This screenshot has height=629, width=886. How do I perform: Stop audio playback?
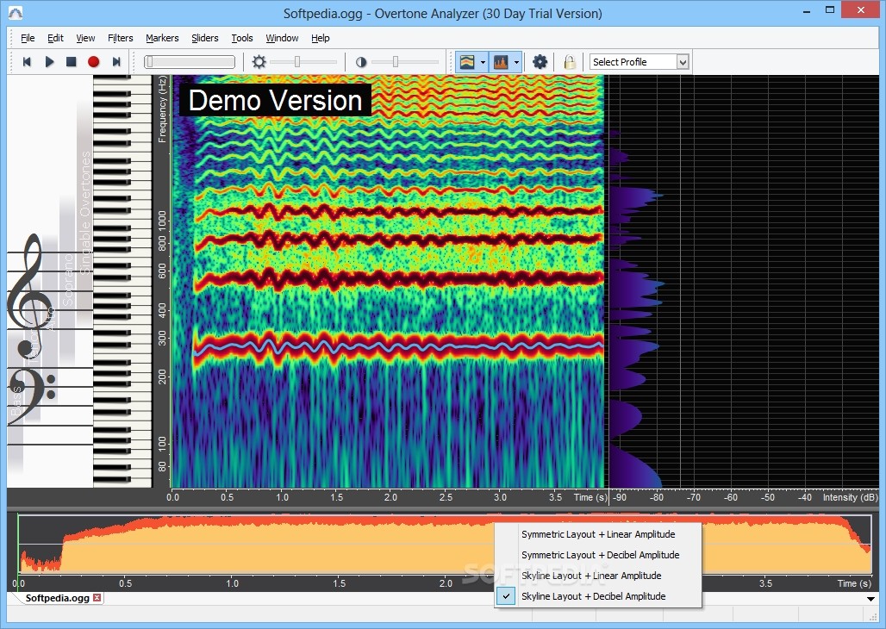[72, 62]
